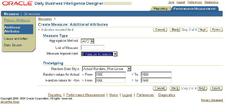Click Random values for Actual To field
The height and width of the screenshot is (105, 225).
click(156, 74)
